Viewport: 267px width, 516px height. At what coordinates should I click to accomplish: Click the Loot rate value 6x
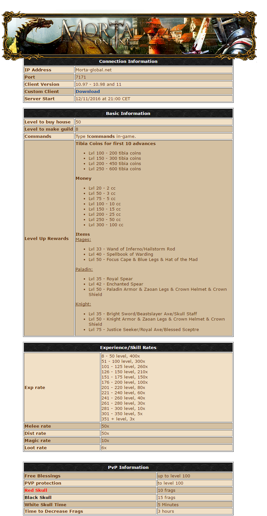(104, 448)
